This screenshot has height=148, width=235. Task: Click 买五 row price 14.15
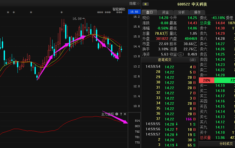pyautogui.click(x=220, y=106)
